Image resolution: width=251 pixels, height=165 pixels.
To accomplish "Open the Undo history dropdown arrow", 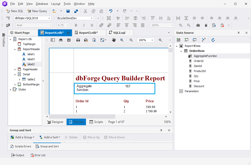I will (x=118, y=11).
